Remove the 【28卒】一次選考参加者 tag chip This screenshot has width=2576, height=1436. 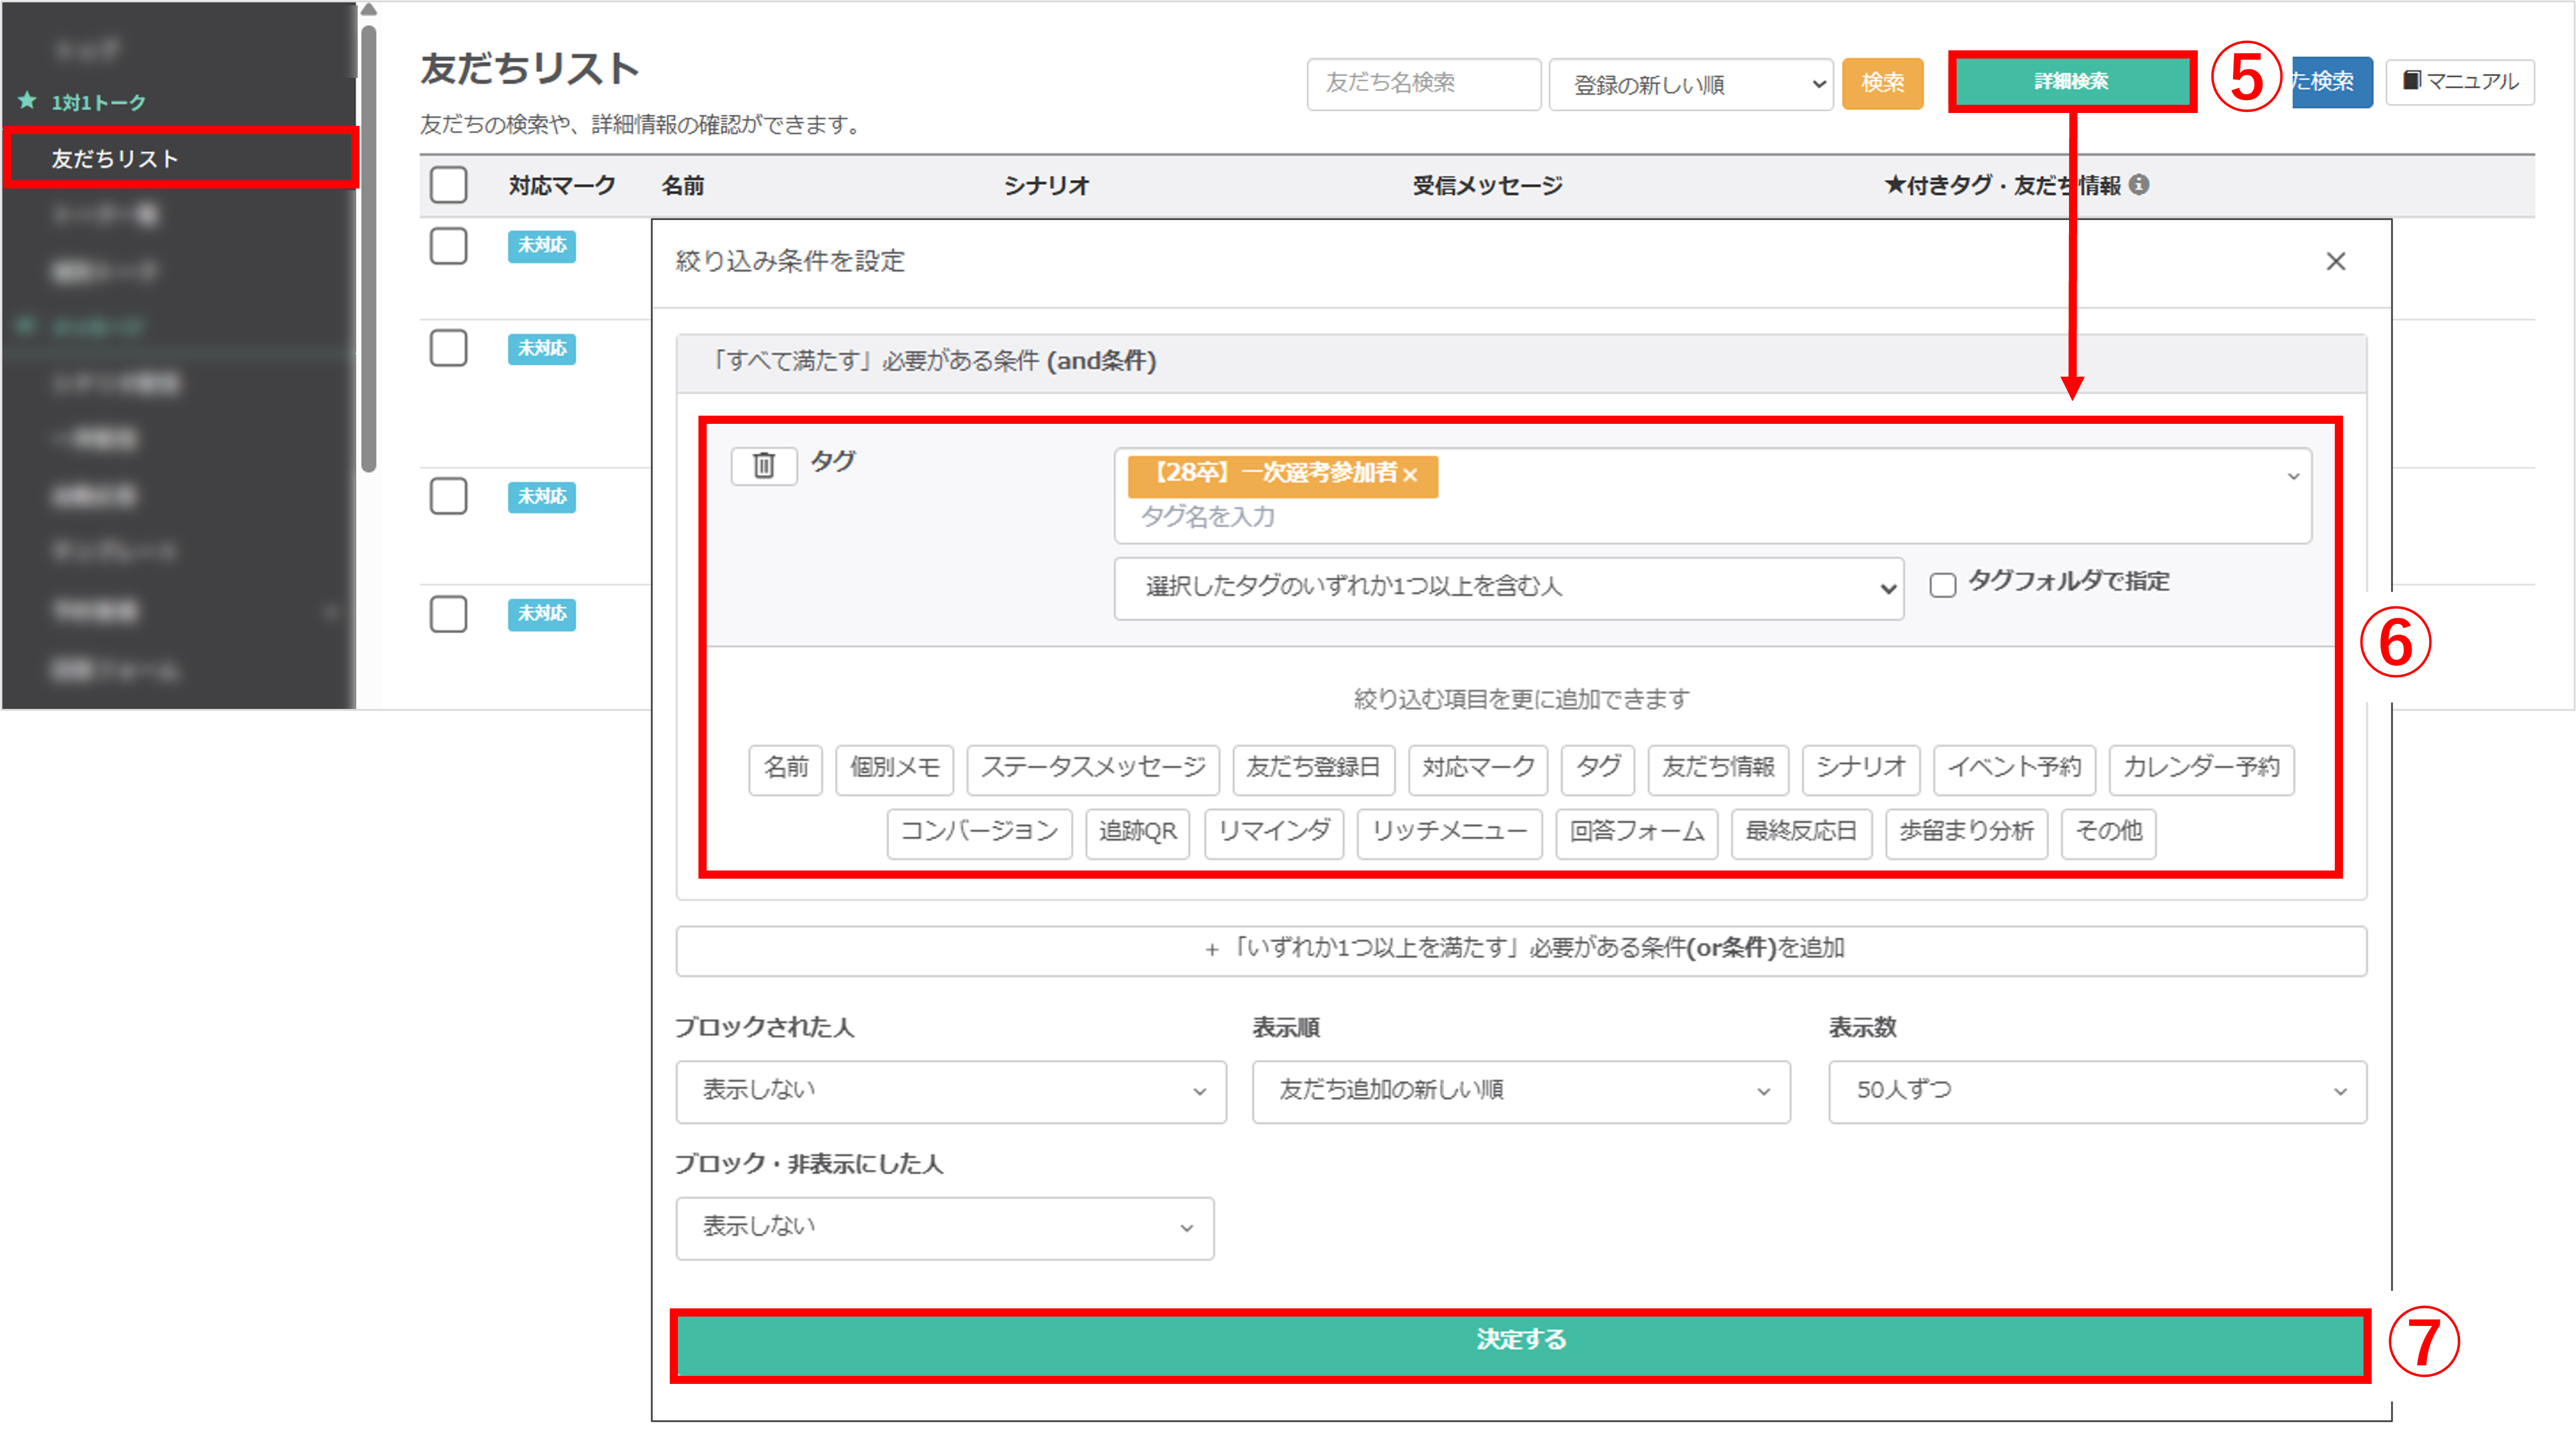(x=1410, y=475)
